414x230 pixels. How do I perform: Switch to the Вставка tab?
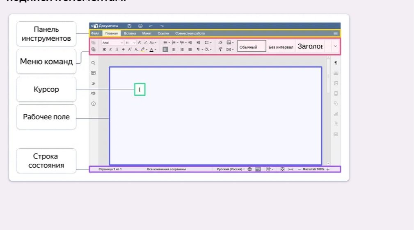[130, 33]
